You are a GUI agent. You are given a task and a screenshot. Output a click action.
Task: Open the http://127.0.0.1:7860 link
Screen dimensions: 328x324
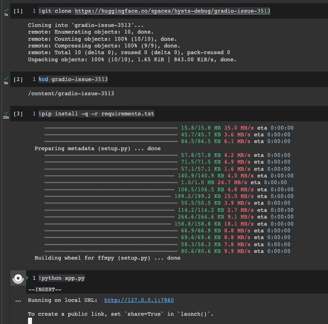pos(139,300)
